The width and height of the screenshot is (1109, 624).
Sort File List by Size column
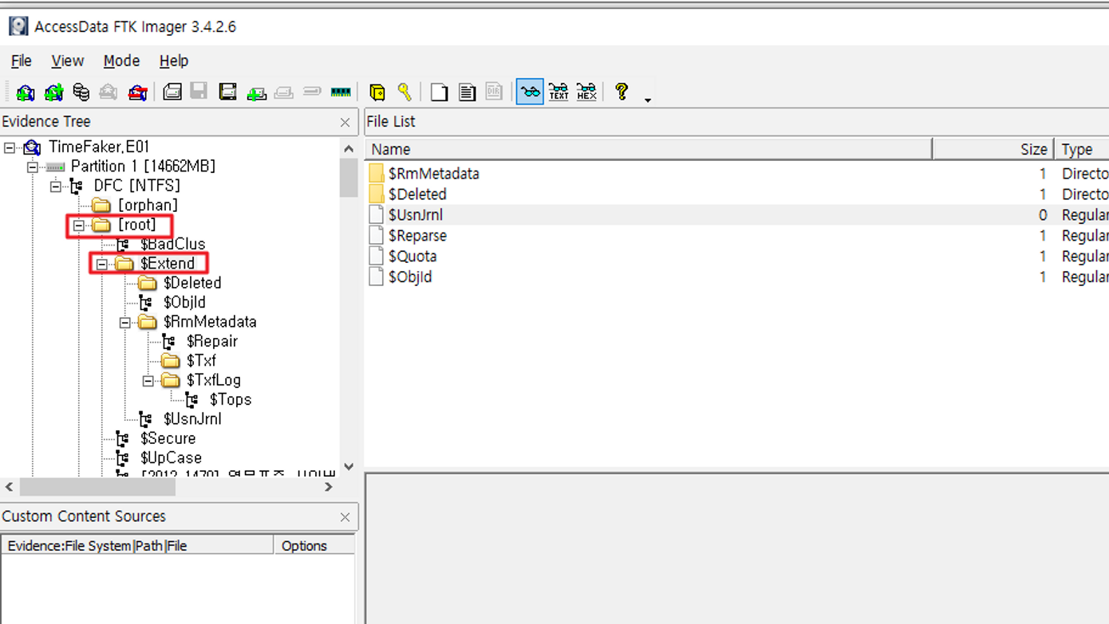pos(993,149)
